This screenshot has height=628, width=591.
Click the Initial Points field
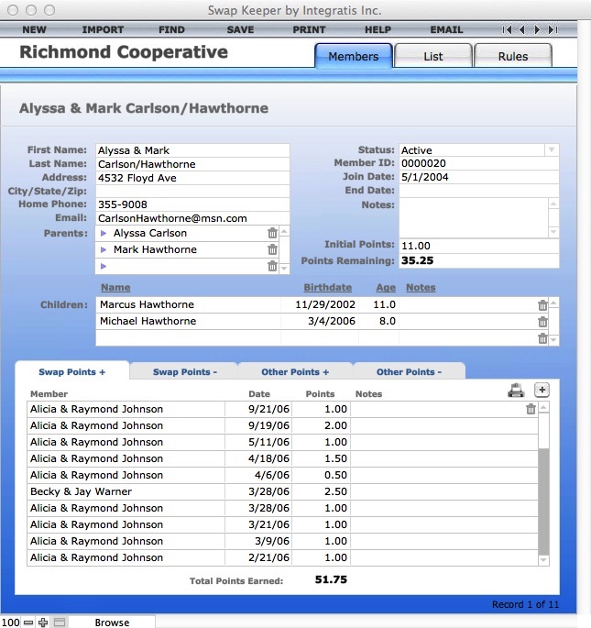coord(479,246)
